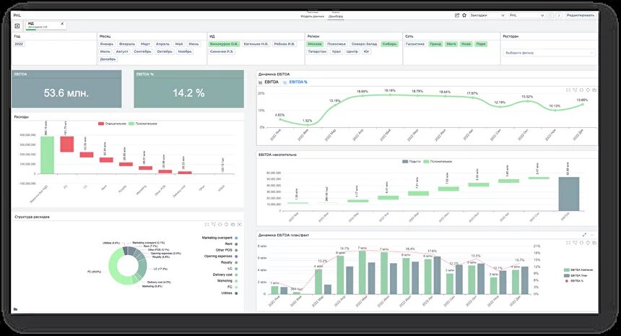The image size is (621, 336).
Task: Switch Динамика EBITDA chart to EBITDA measure
Action: 269,82
